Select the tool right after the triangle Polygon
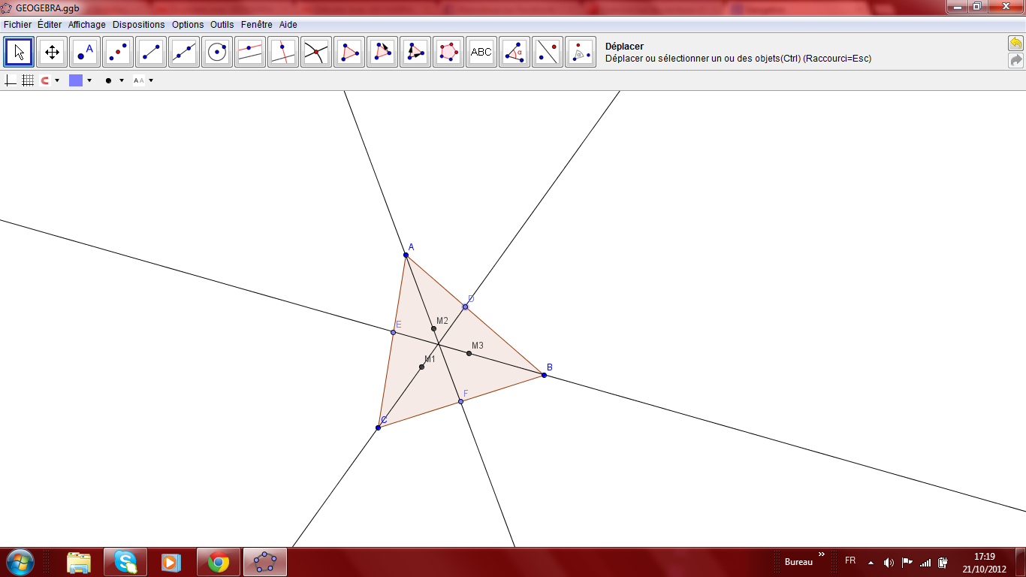 tap(383, 52)
